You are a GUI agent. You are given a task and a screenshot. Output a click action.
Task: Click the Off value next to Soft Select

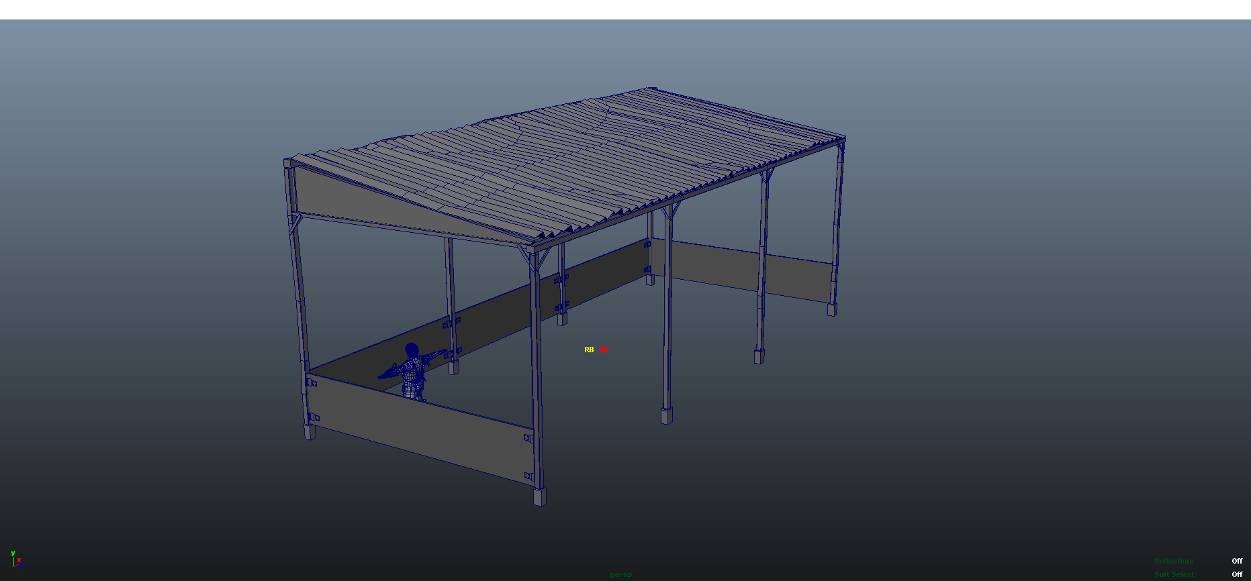(1237, 574)
